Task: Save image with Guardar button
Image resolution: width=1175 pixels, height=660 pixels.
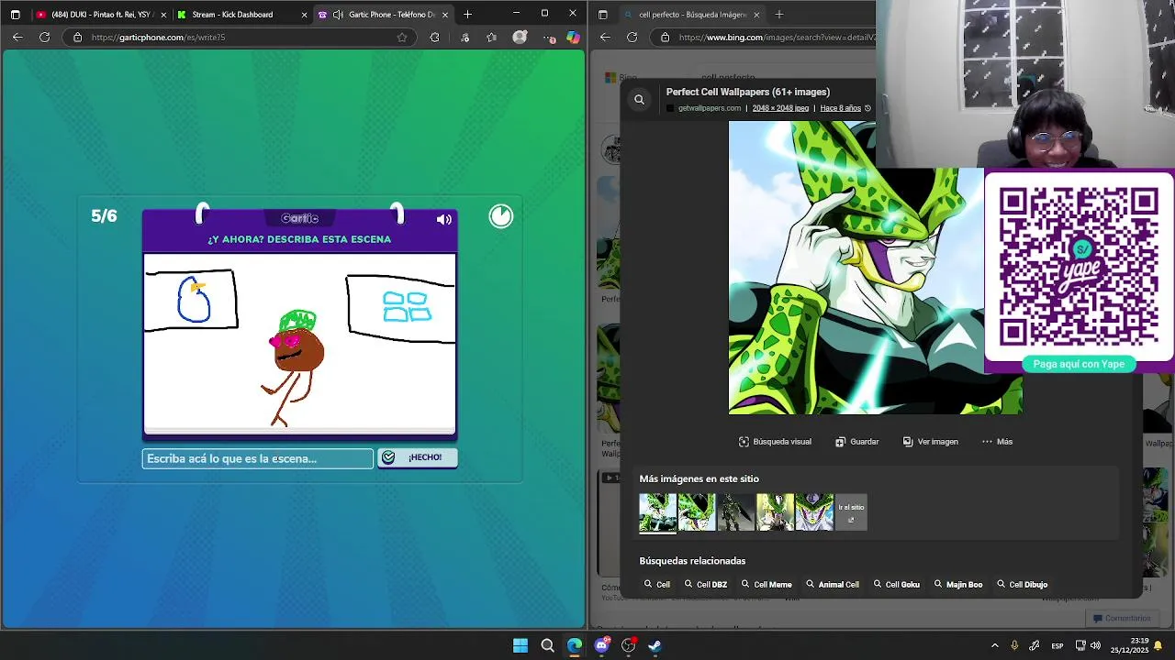Action: [856, 442]
